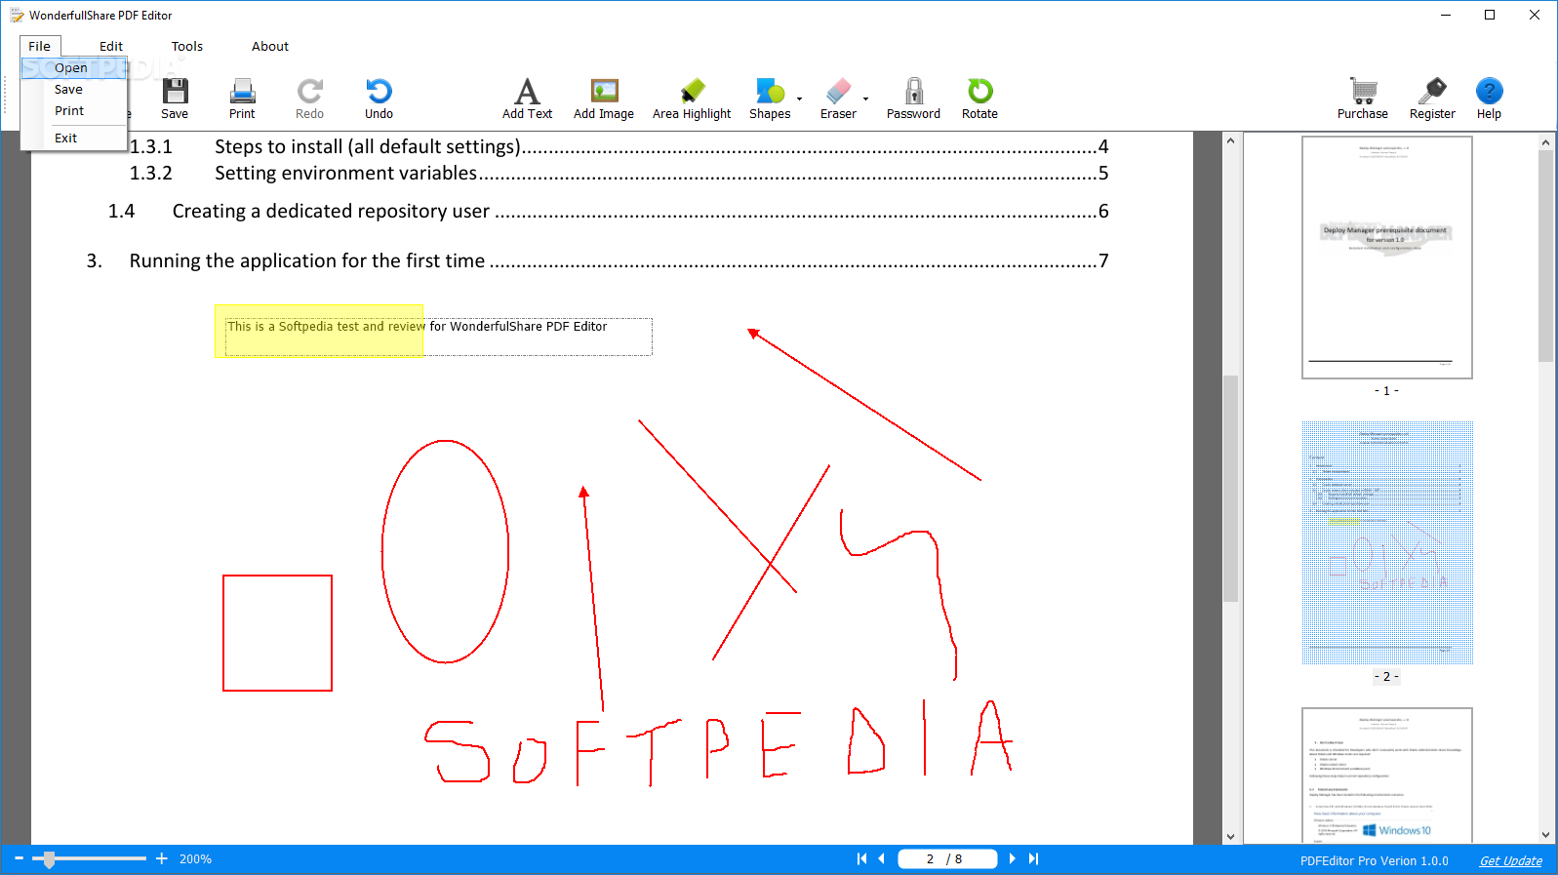Choose Save from the File menu

74,89
